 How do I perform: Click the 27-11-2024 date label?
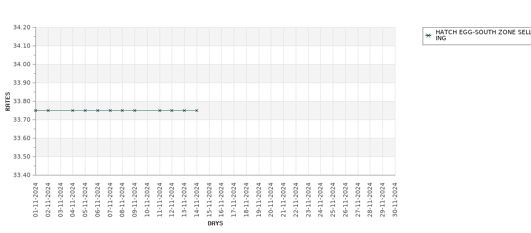358,199
